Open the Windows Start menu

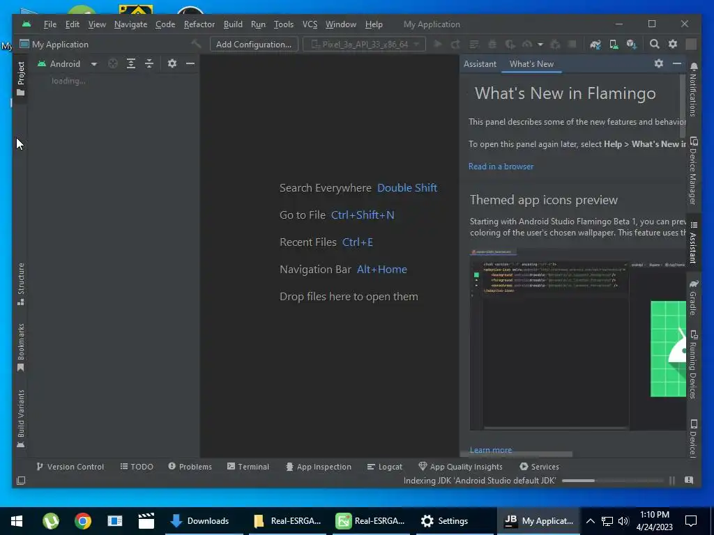point(17,521)
